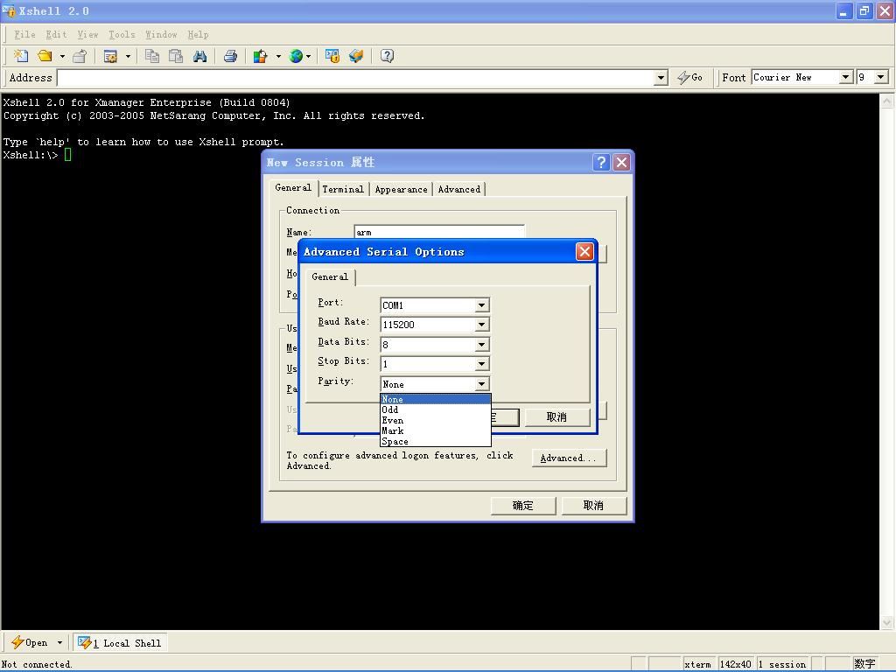
Task: Expand the Baud Rate dropdown
Action: pyautogui.click(x=480, y=325)
